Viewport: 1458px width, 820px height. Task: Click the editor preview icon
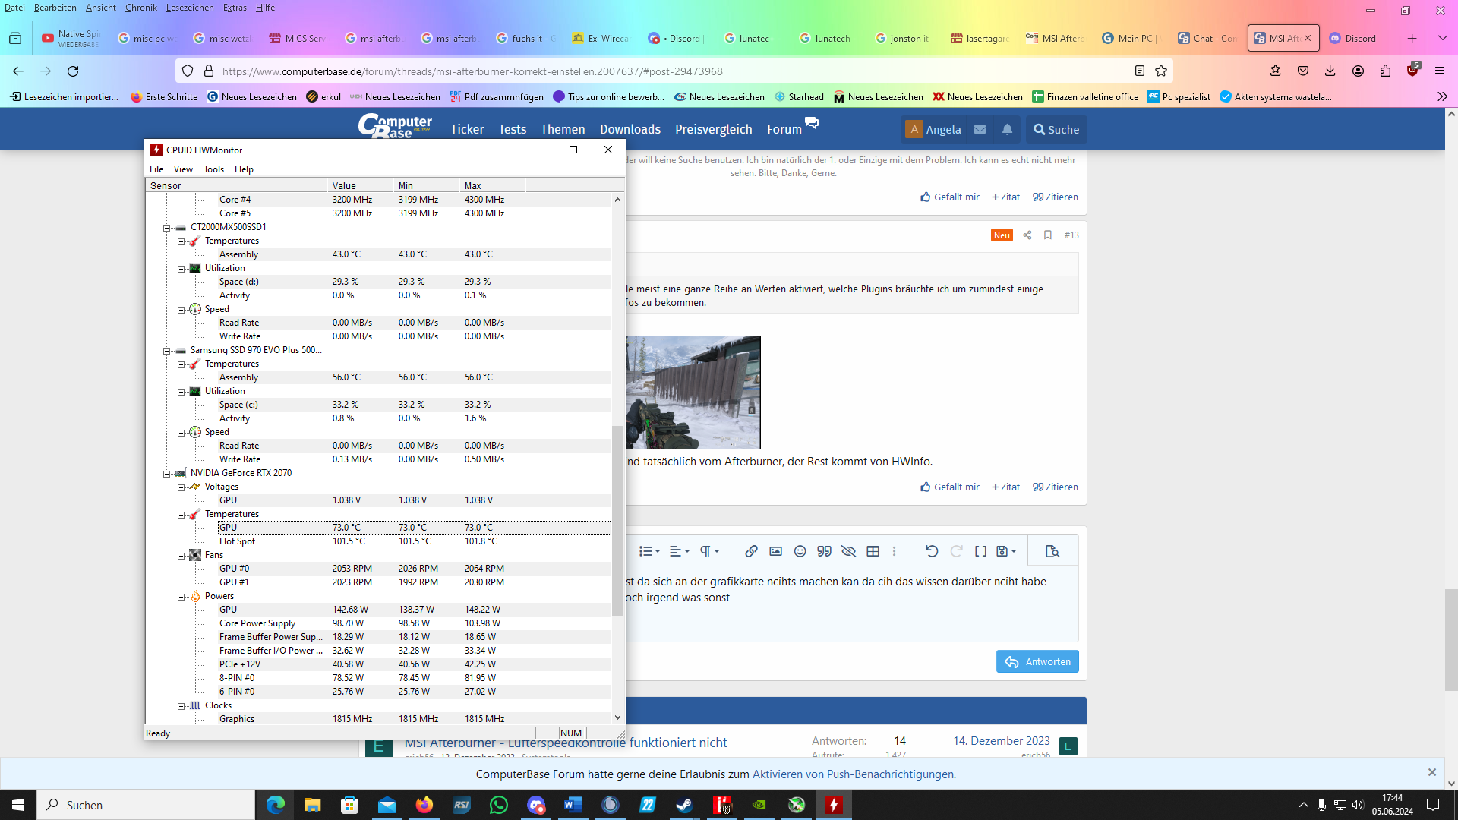[x=1052, y=552]
